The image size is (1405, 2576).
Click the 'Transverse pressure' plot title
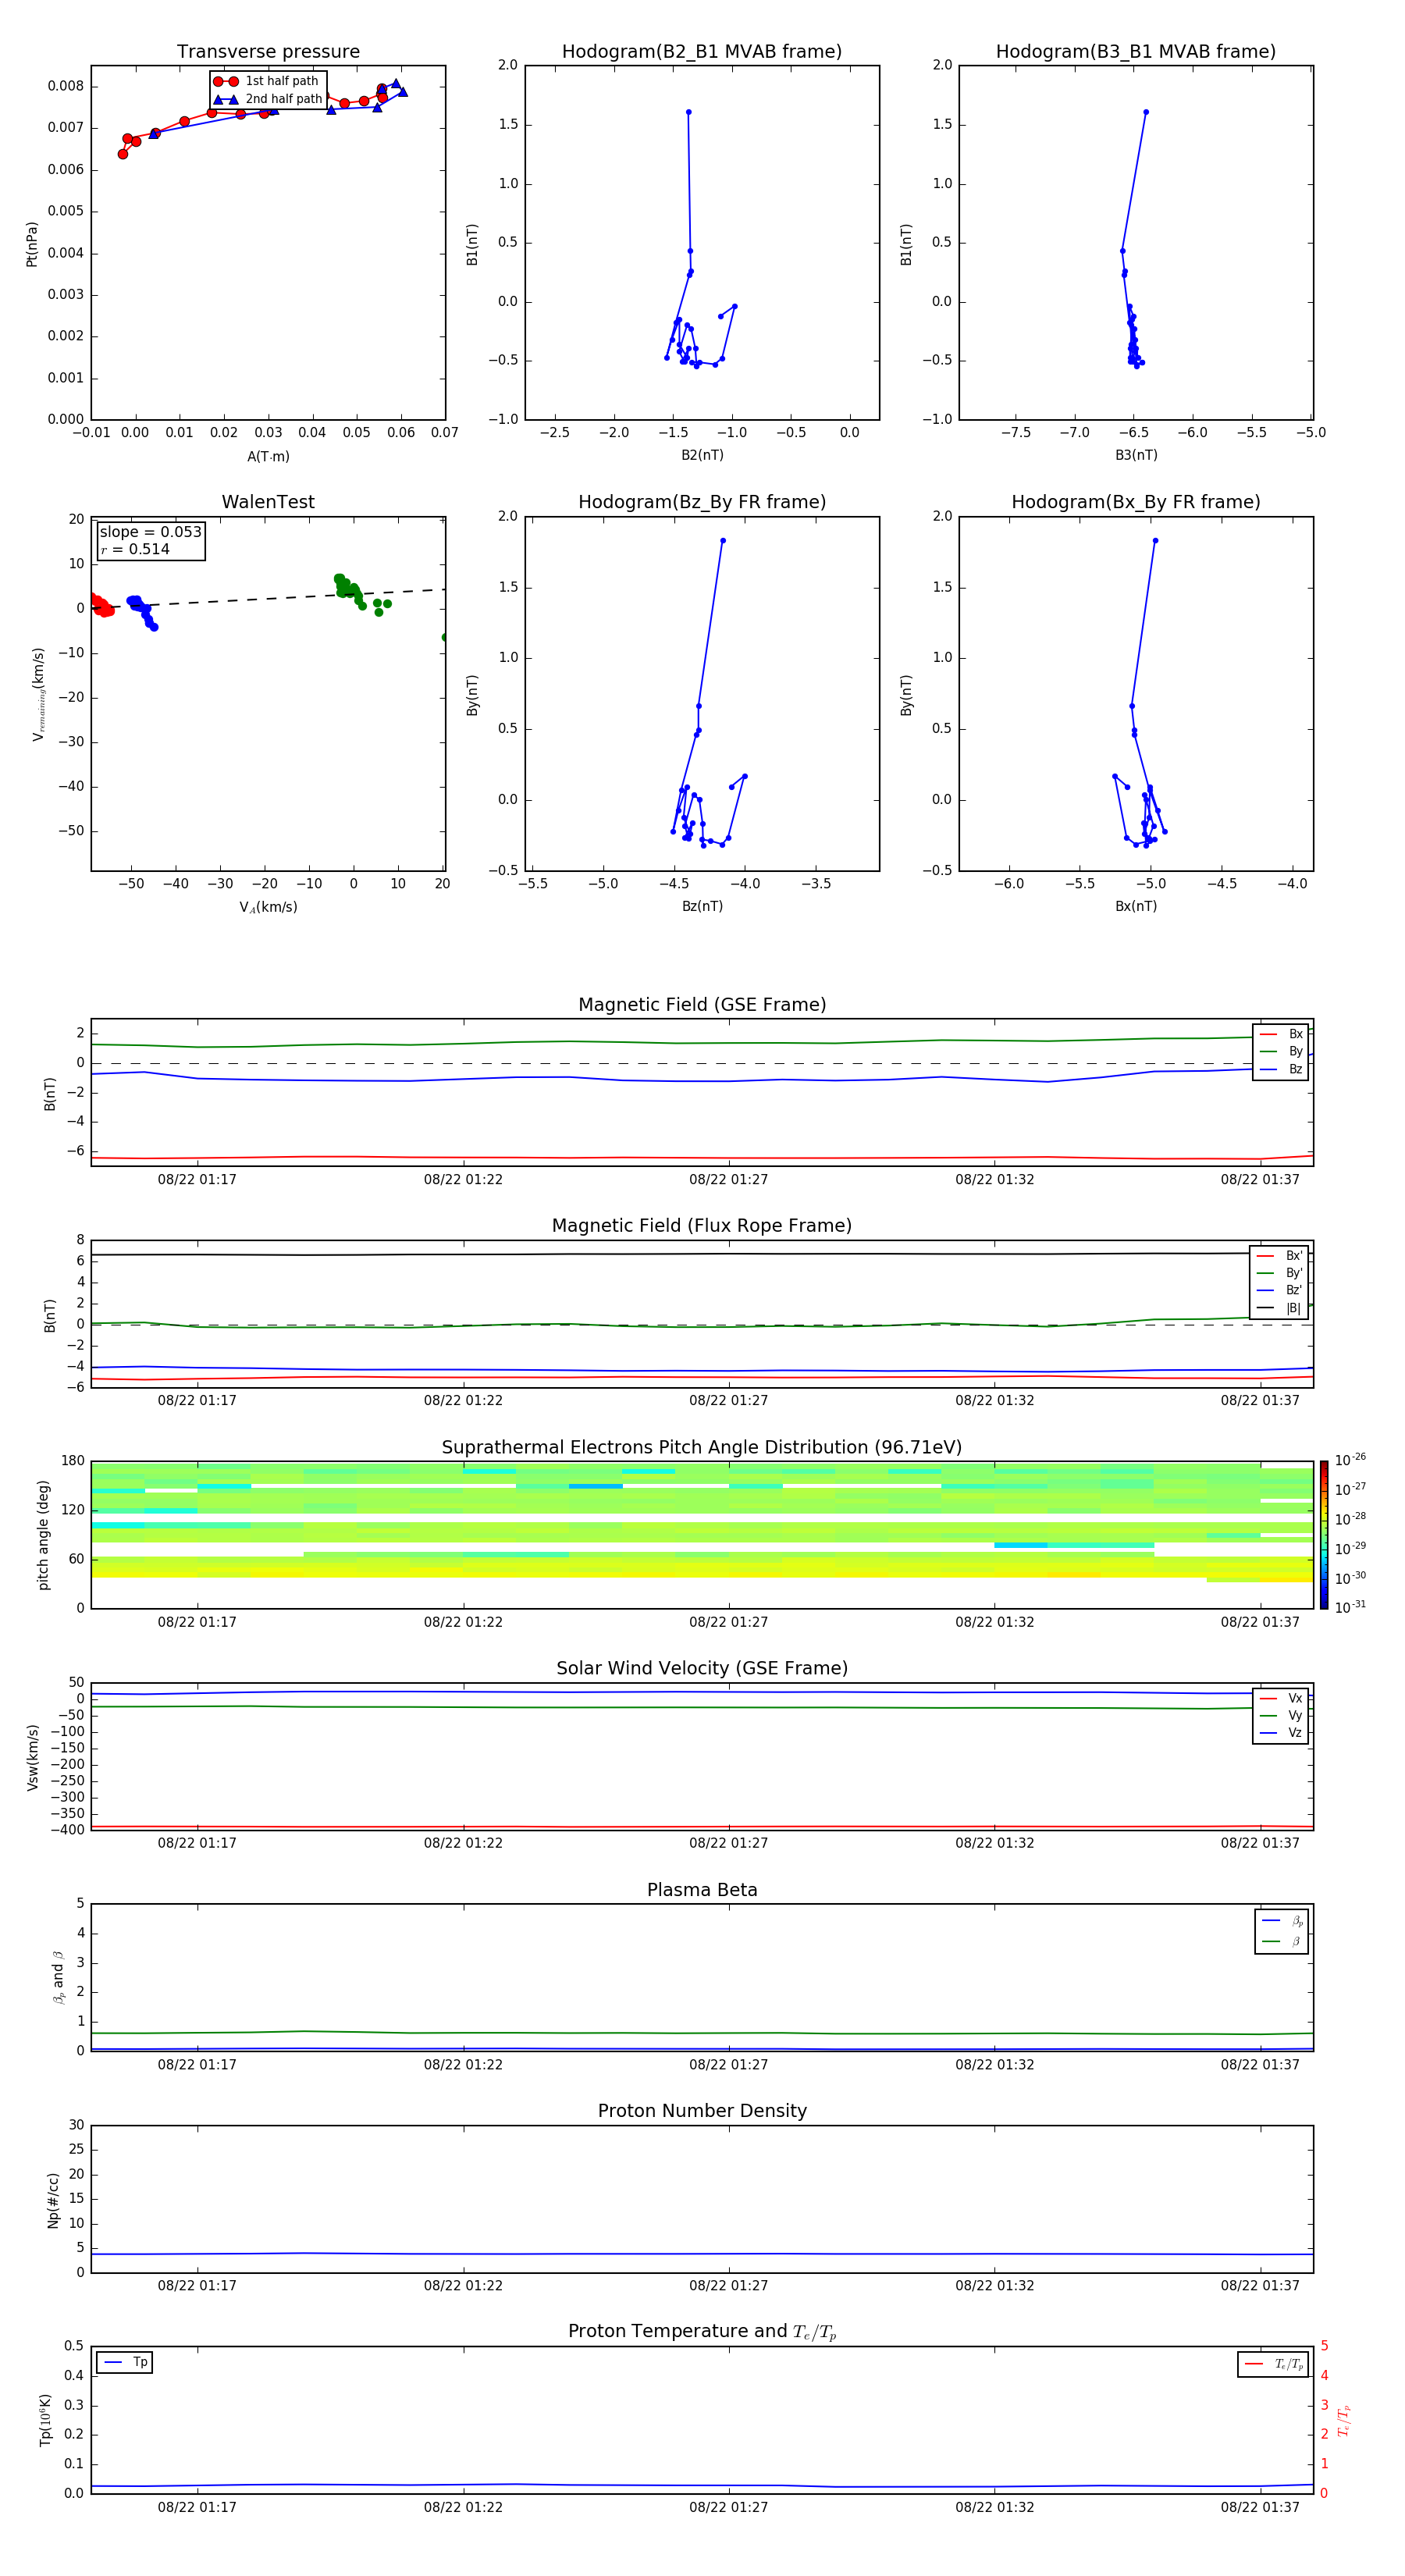tap(268, 52)
